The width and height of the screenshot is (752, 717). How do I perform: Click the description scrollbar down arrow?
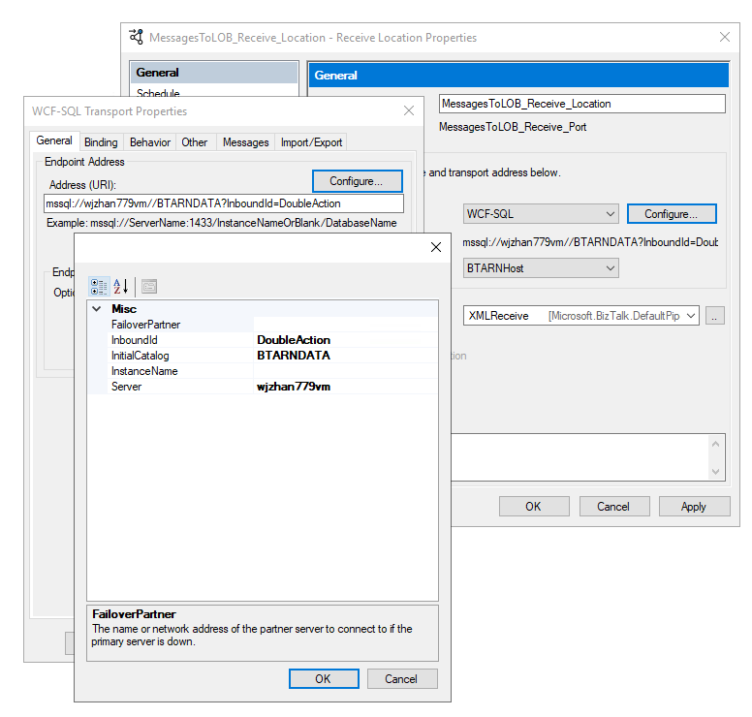pyautogui.click(x=715, y=472)
